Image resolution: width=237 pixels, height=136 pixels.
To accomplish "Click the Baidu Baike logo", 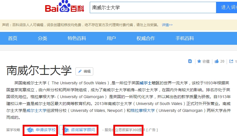I will 65,6.
